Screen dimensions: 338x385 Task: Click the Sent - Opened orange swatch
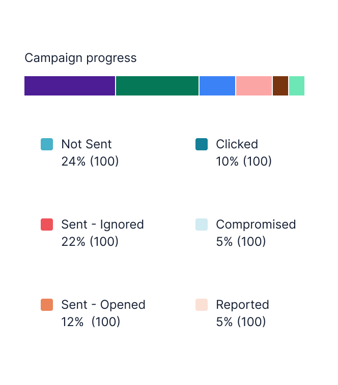[47, 305]
